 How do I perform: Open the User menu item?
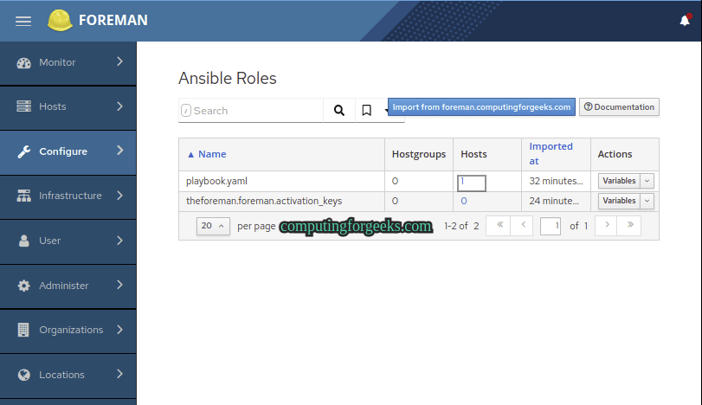point(68,241)
